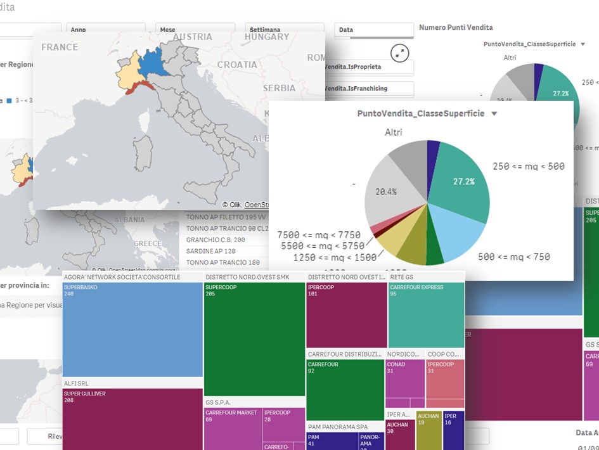Select the olive green pie slice
This screenshot has width=599, height=450.
click(x=415, y=248)
